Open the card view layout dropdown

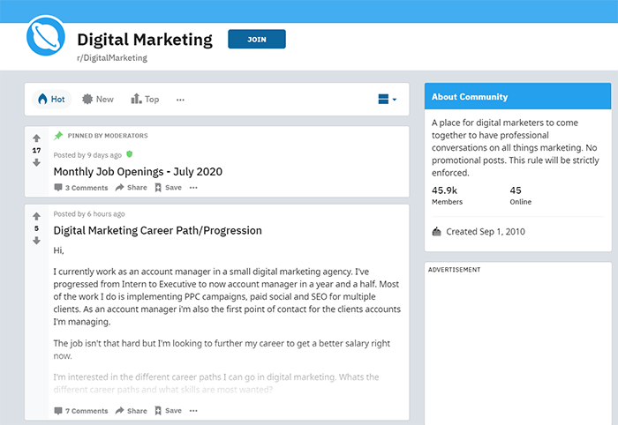[387, 99]
